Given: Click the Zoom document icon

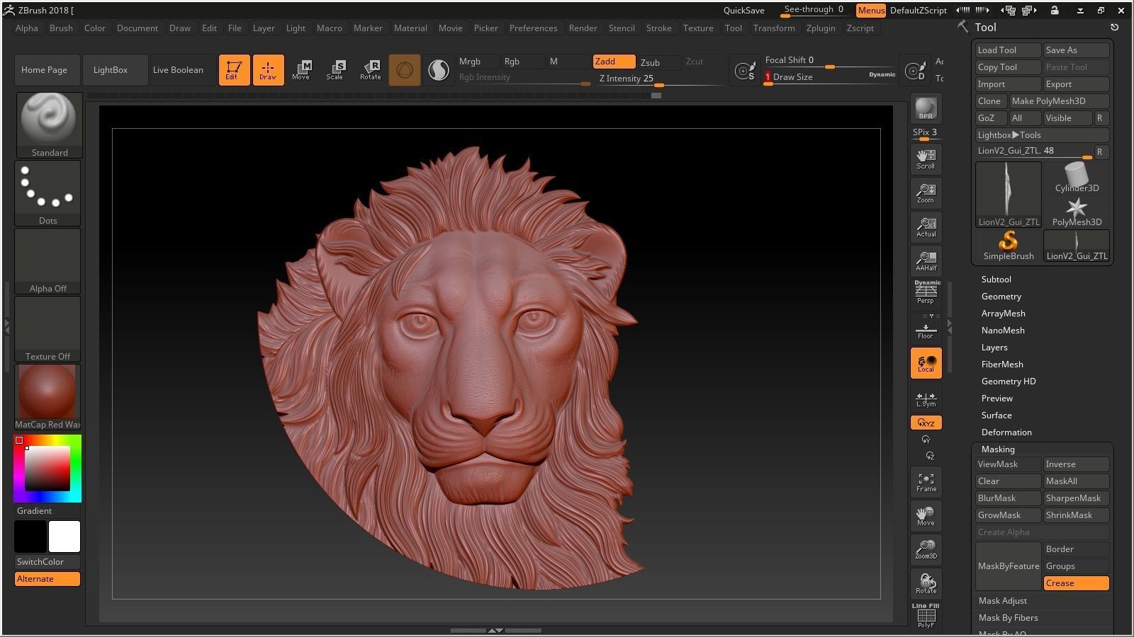Looking at the screenshot, I should point(926,193).
